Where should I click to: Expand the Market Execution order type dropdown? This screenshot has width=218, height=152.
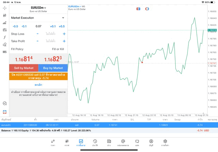(38, 18)
